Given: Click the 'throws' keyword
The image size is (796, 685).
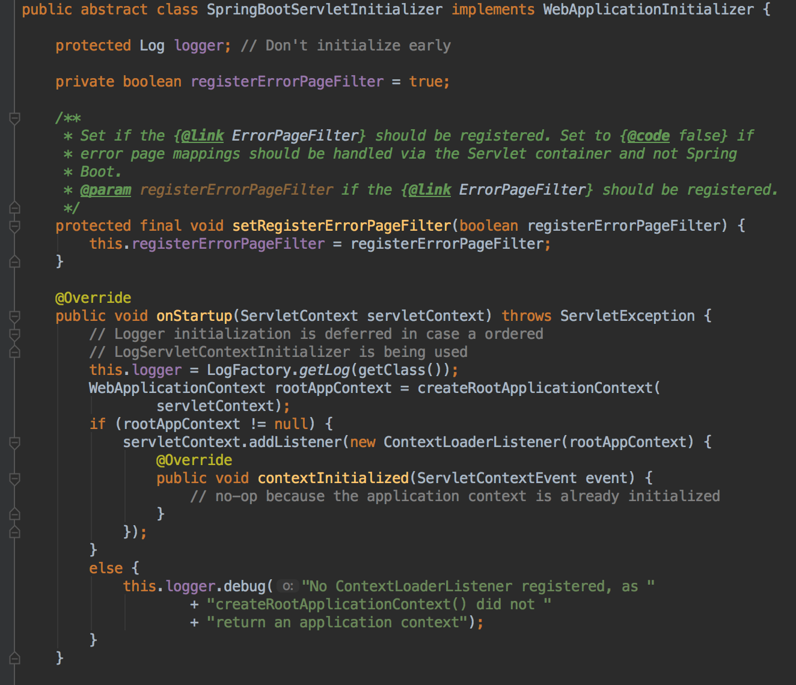Looking at the screenshot, I should click(x=527, y=316).
